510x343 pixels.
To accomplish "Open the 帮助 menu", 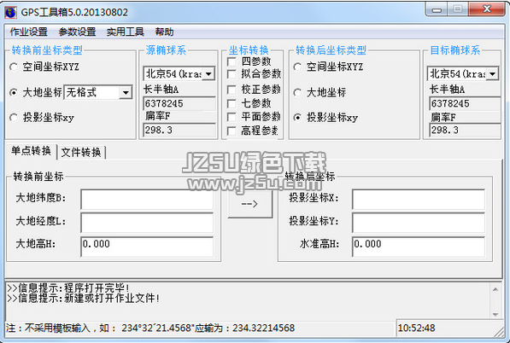I will [x=164, y=32].
